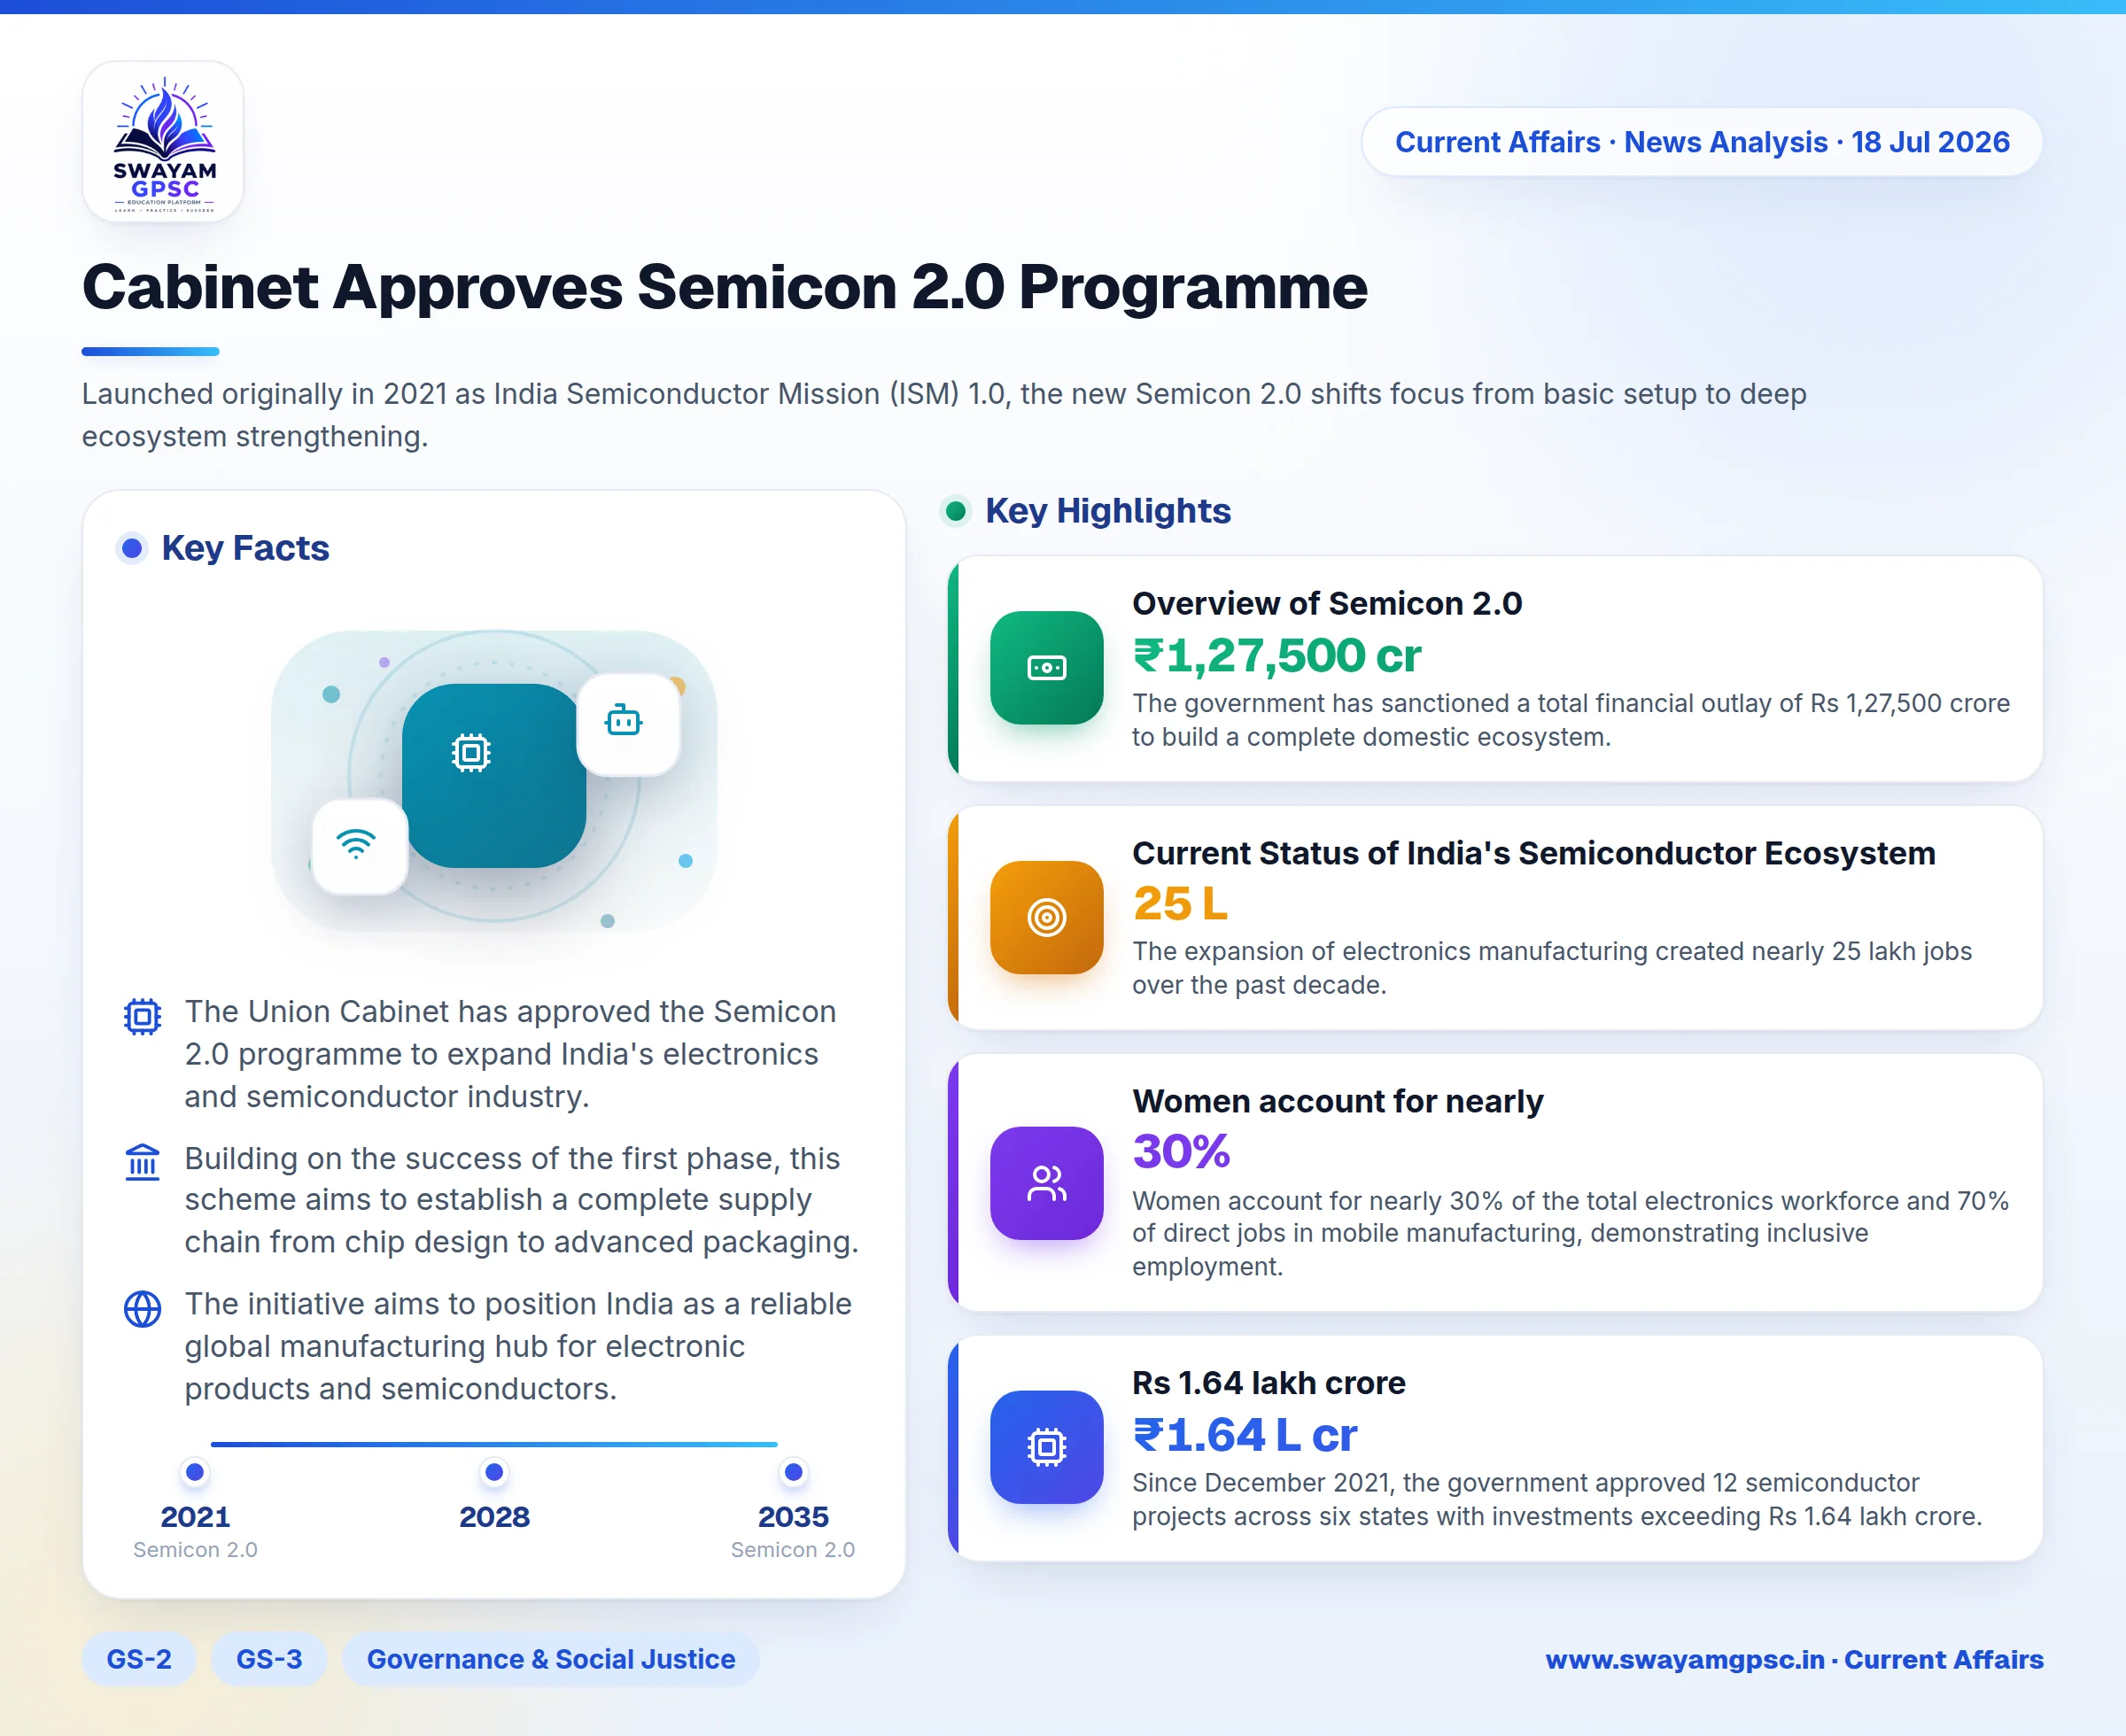Viewport: 2126px width, 1736px height.
Task: Open the www.swayamgpsc.in Current Affairs link
Action: (1794, 1659)
